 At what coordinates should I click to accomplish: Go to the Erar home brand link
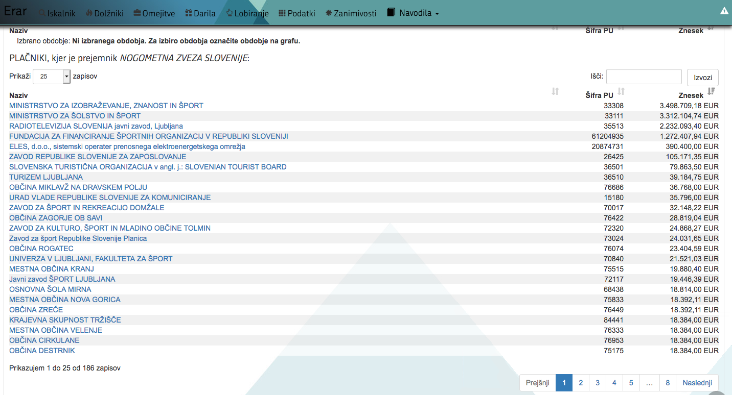click(x=15, y=11)
